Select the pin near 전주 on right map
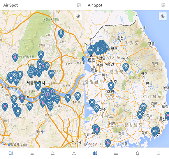Screen dimensions: 169x159 [96, 108]
